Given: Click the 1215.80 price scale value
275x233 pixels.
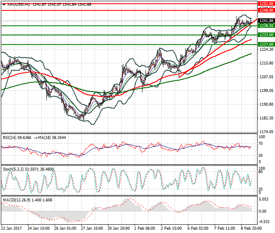Looking at the screenshot, I should (x=266, y=63).
